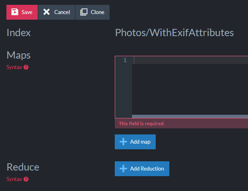Click the map editor horizontal scrollbar

(x=189, y=116)
